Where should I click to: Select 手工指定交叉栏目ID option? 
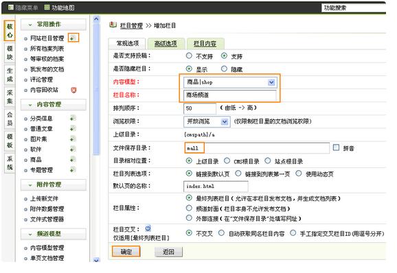pos(293,233)
